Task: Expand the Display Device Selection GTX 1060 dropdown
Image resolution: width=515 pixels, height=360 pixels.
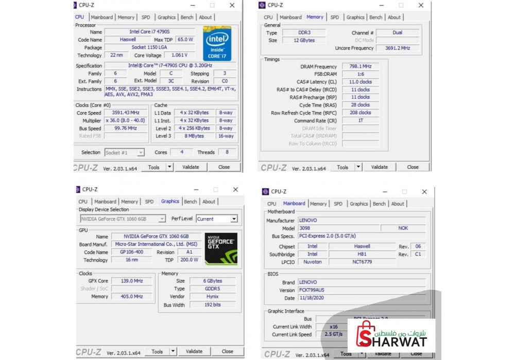Action: 162,219
